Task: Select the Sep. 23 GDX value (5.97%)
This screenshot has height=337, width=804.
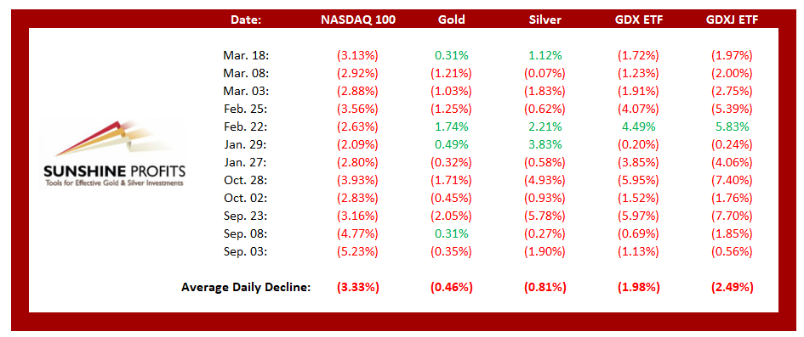Action: point(638,216)
